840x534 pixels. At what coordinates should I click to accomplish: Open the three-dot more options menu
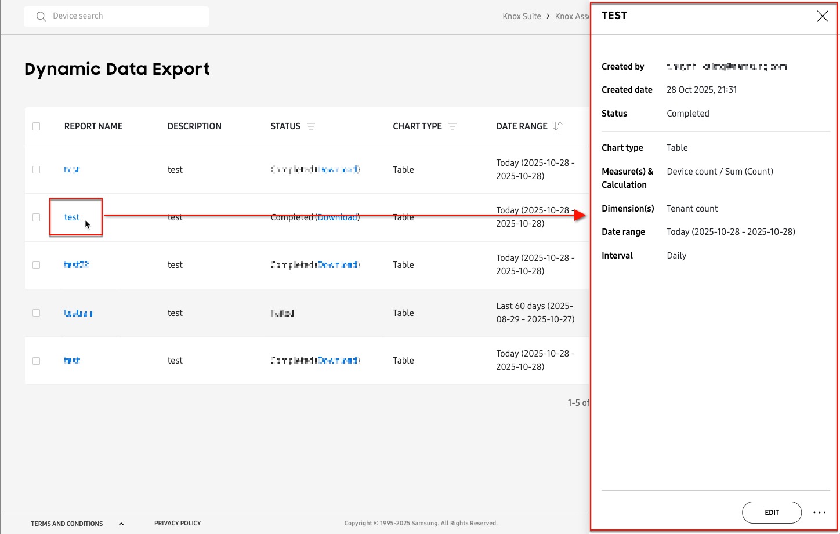pos(819,513)
